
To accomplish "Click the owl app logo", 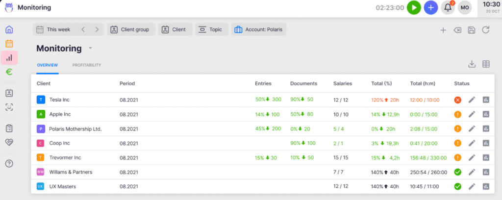I will (9, 7).
